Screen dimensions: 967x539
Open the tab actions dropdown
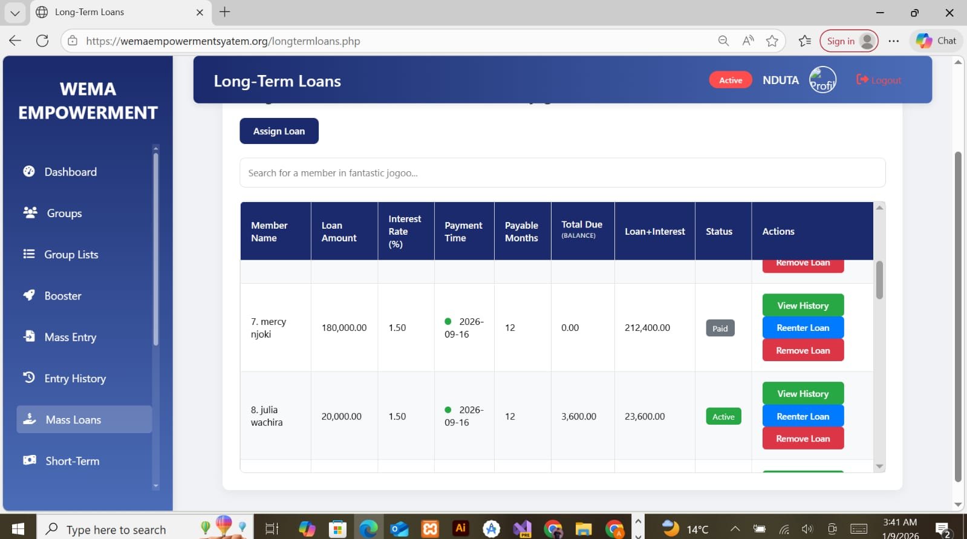tap(15, 12)
